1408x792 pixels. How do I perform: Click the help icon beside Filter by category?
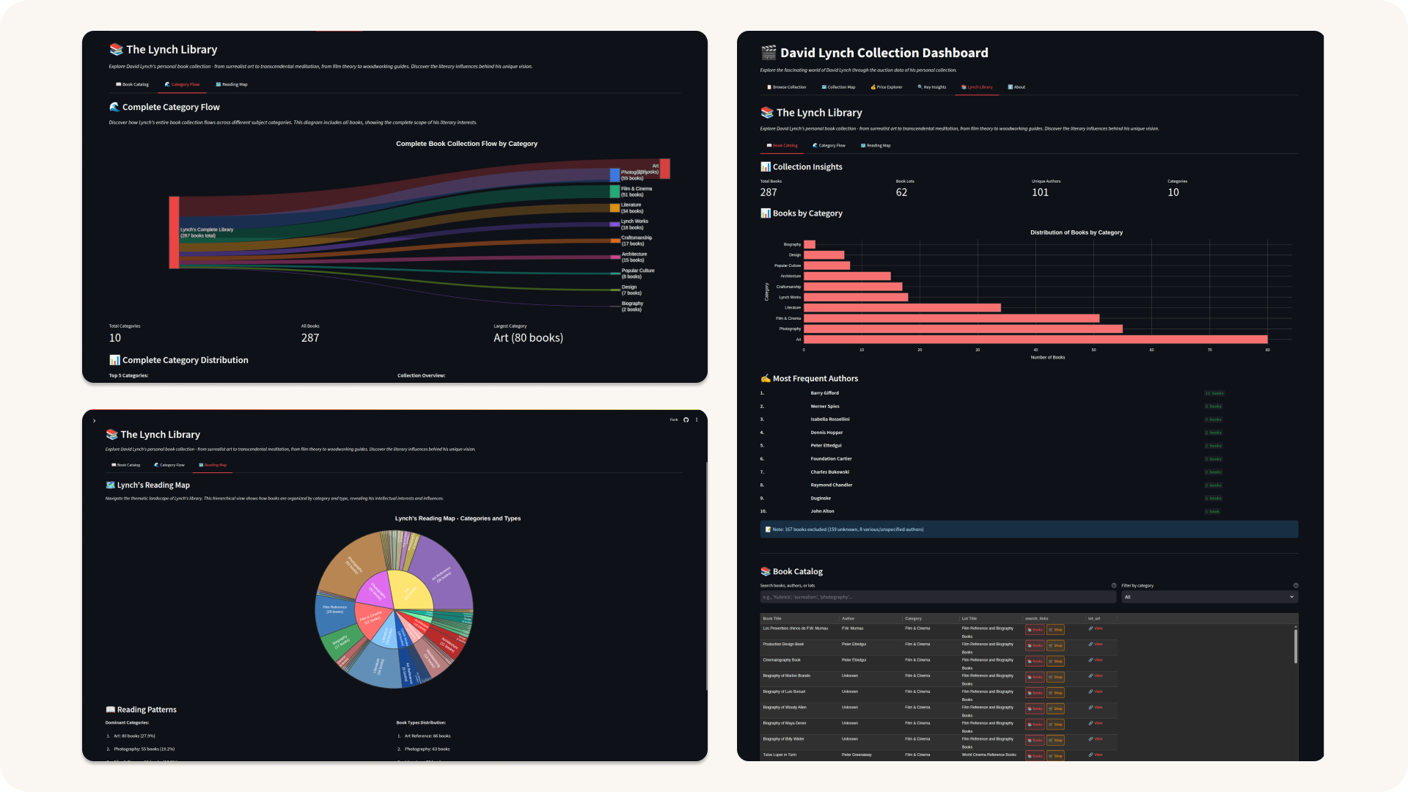point(1296,586)
